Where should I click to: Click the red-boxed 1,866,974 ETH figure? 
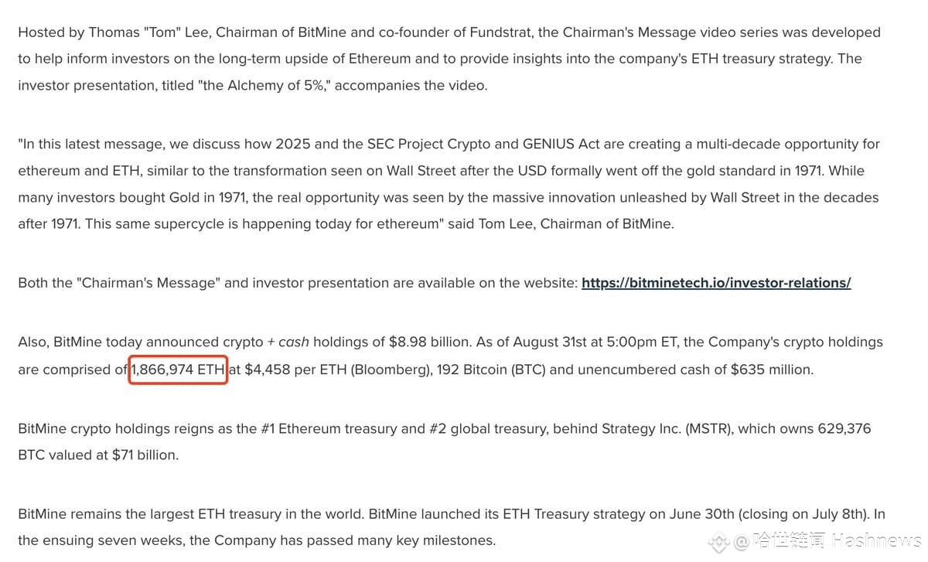[179, 370]
